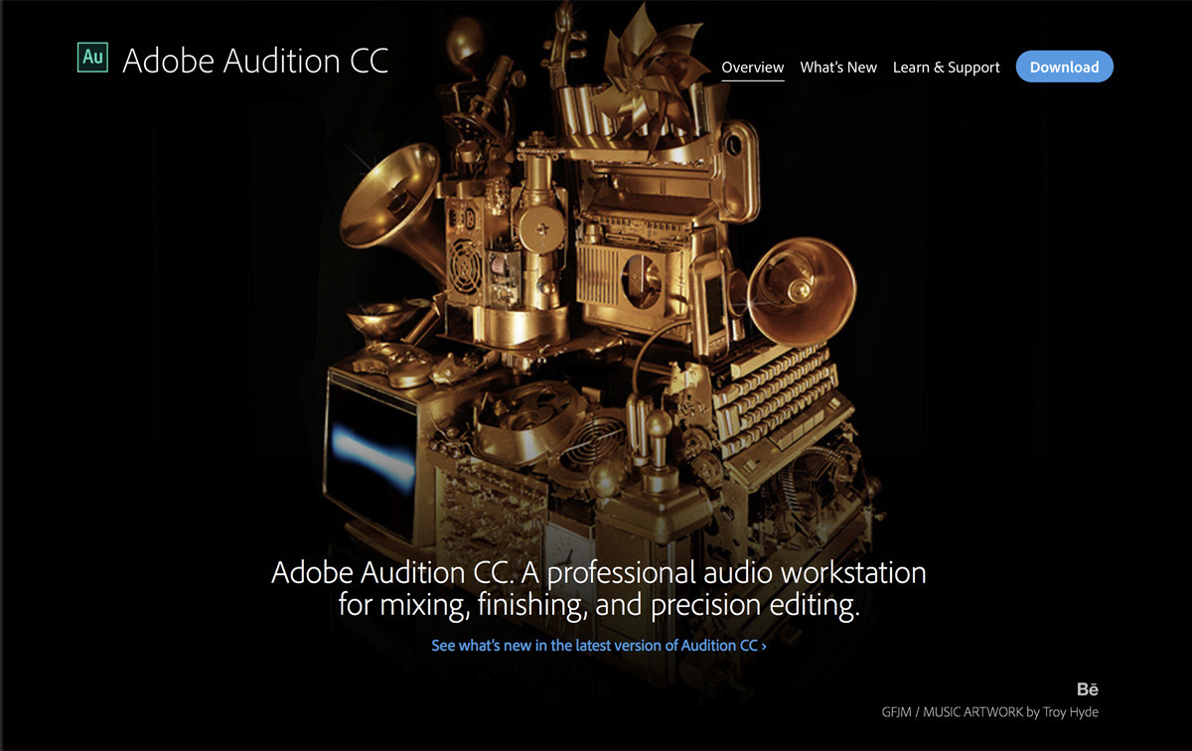Click the Au Audition logo icon

(92, 58)
